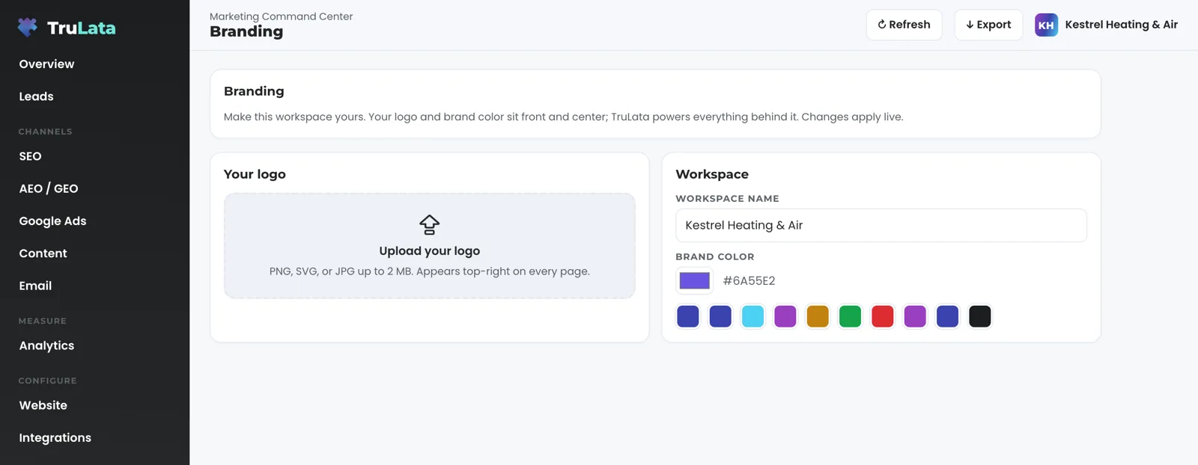Open the current brand color picker box
Screen dimensions: 1198x465
point(694,280)
